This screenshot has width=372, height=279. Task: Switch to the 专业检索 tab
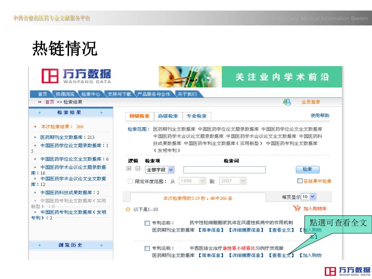197,116
